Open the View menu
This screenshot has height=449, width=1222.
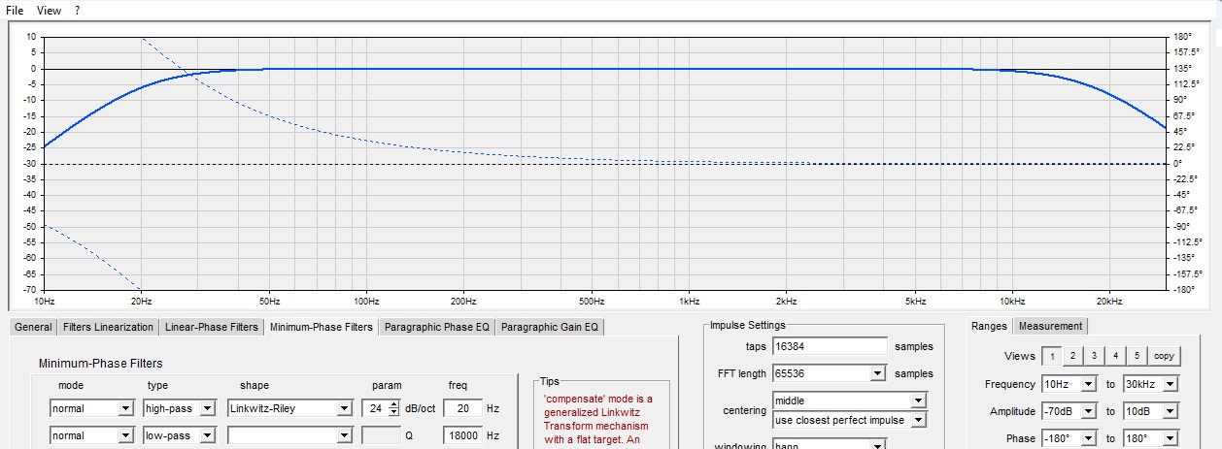click(49, 10)
